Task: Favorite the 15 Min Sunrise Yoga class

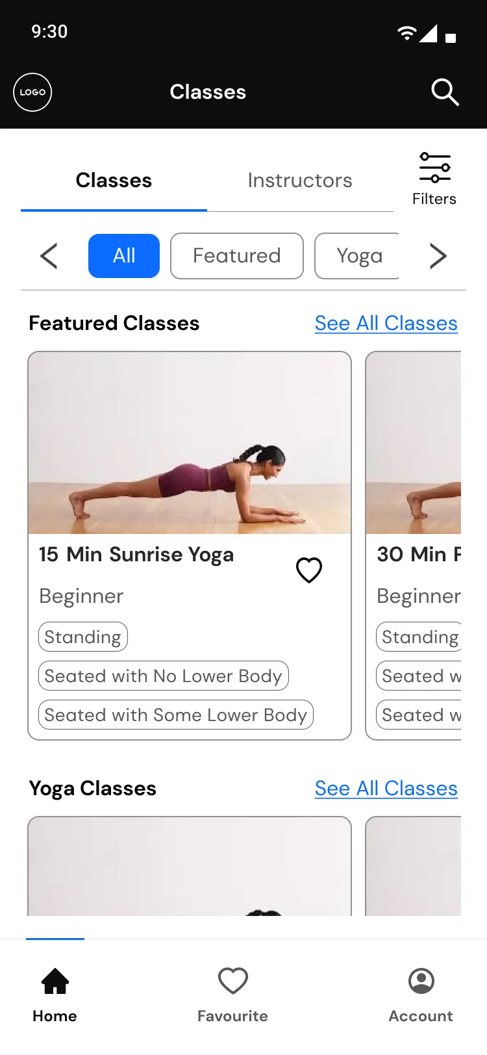Action: (309, 570)
